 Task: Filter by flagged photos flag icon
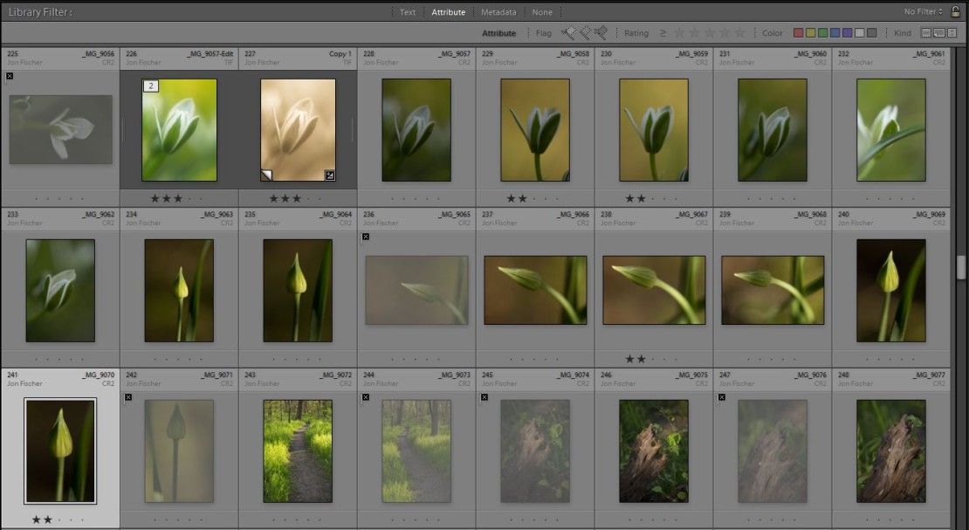click(x=567, y=33)
